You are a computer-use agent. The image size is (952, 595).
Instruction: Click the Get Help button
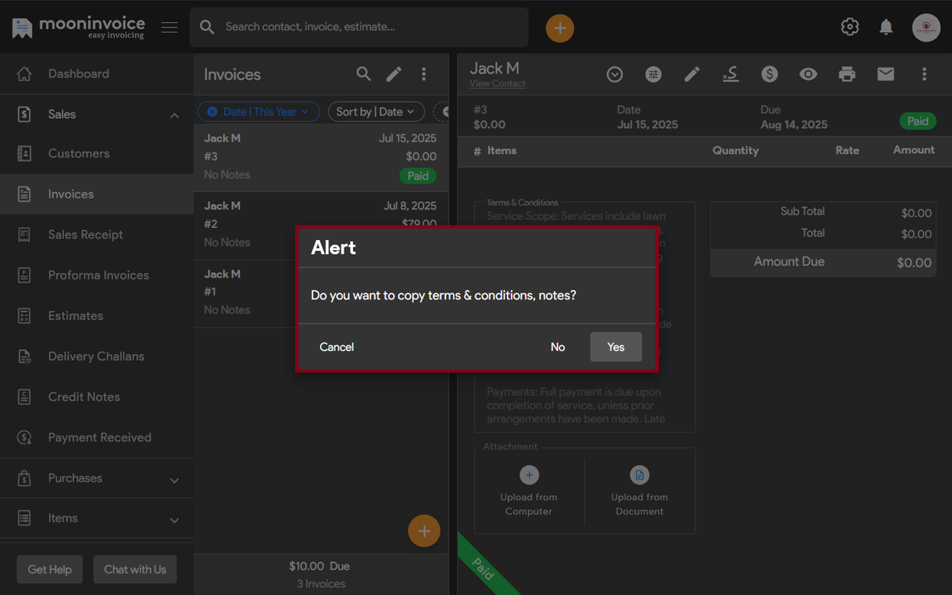click(x=50, y=569)
